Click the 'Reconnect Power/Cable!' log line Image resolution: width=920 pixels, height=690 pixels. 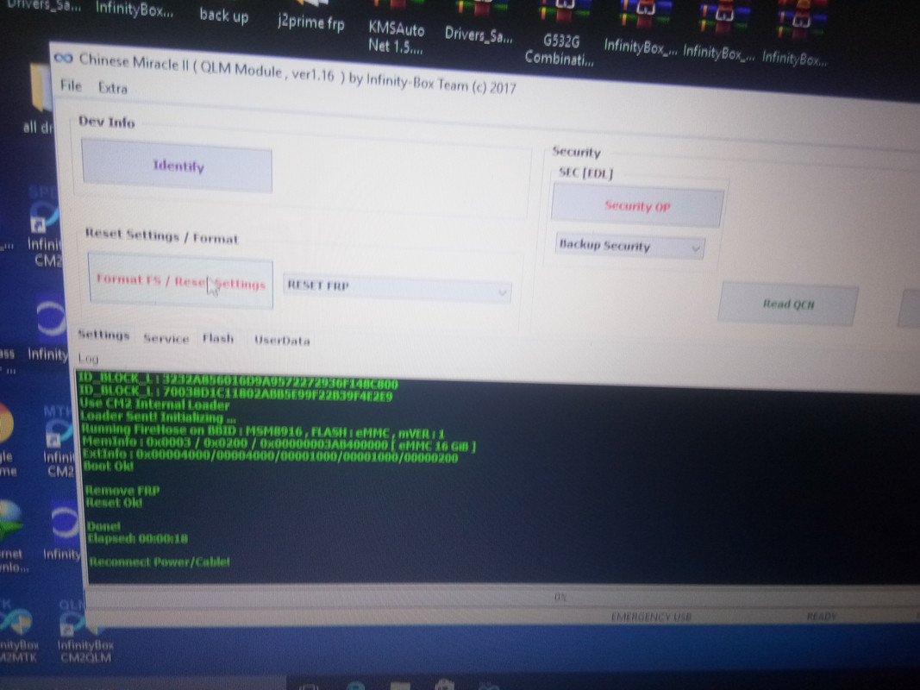pos(159,561)
